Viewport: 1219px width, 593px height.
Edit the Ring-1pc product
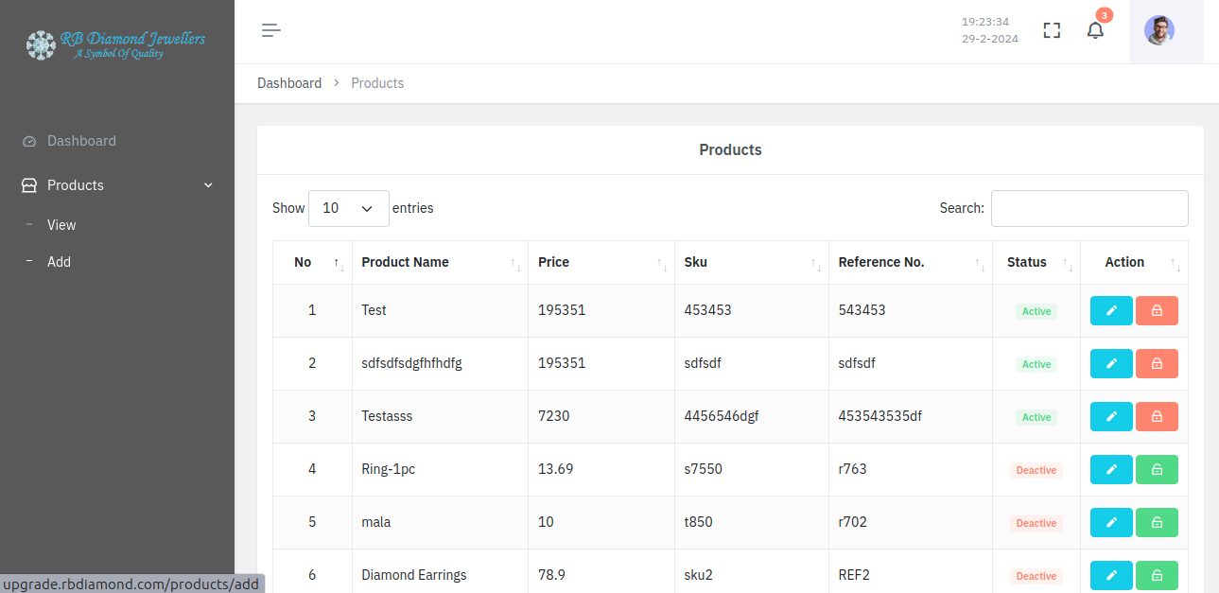(x=1111, y=470)
